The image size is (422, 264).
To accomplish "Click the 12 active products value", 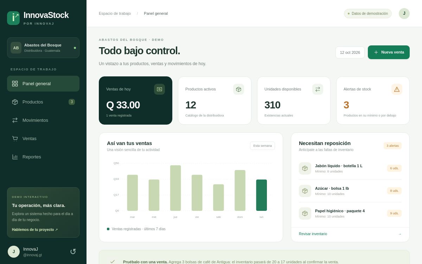I will point(191,105).
